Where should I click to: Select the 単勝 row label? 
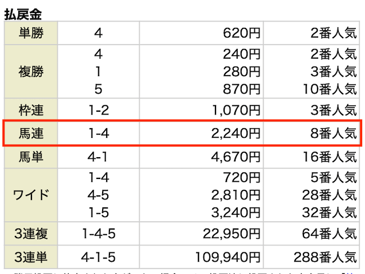click(x=31, y=33)
